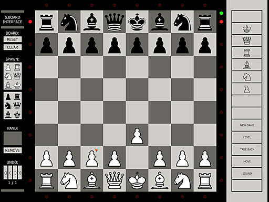The height and width of the screenshot is (202, 269).
Task: Spawn a white bishop from palette
Action: pos(8,85)
